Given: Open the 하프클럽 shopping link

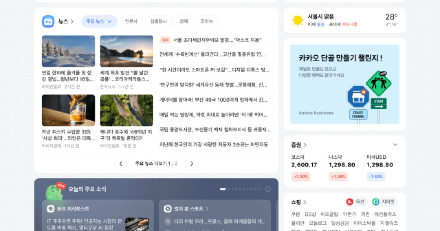Looking at the screenshot, I should tap(329, 214).
